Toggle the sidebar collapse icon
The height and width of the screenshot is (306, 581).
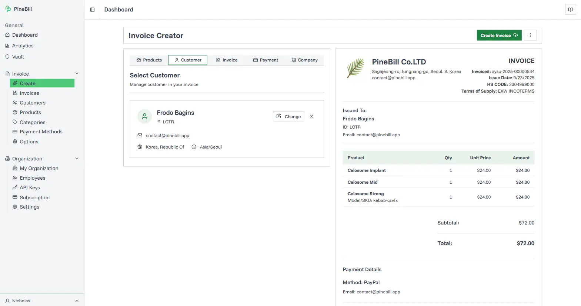coord(92,10)
